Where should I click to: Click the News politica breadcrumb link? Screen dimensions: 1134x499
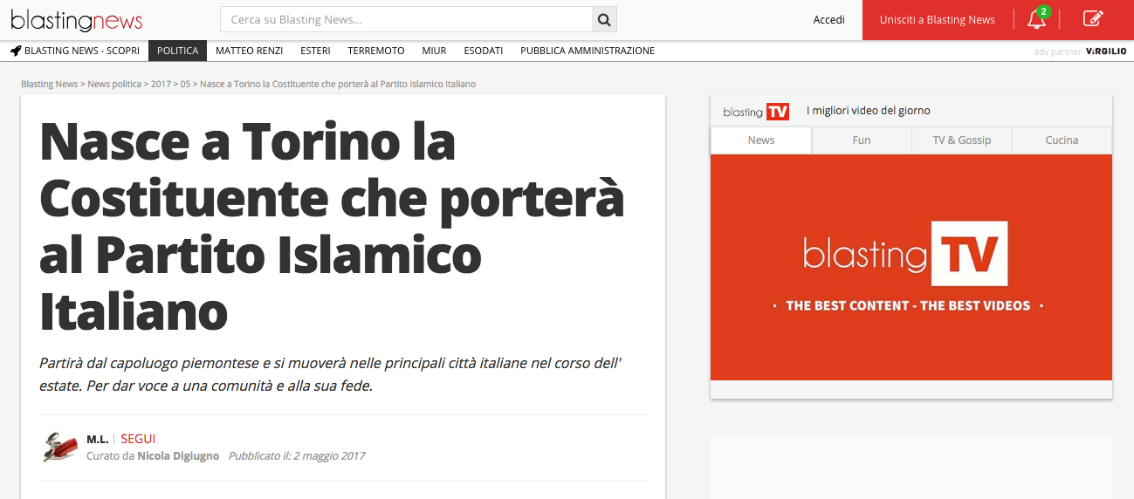pos(114,84)
